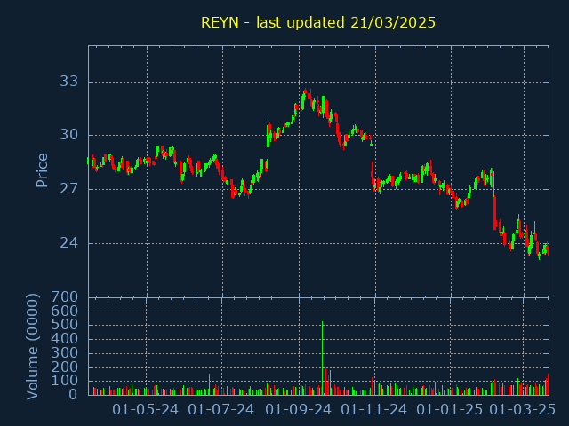Click the candlestick price peak in September 2024
Viewport: 569px width, 426px height.
pos(306,91)
